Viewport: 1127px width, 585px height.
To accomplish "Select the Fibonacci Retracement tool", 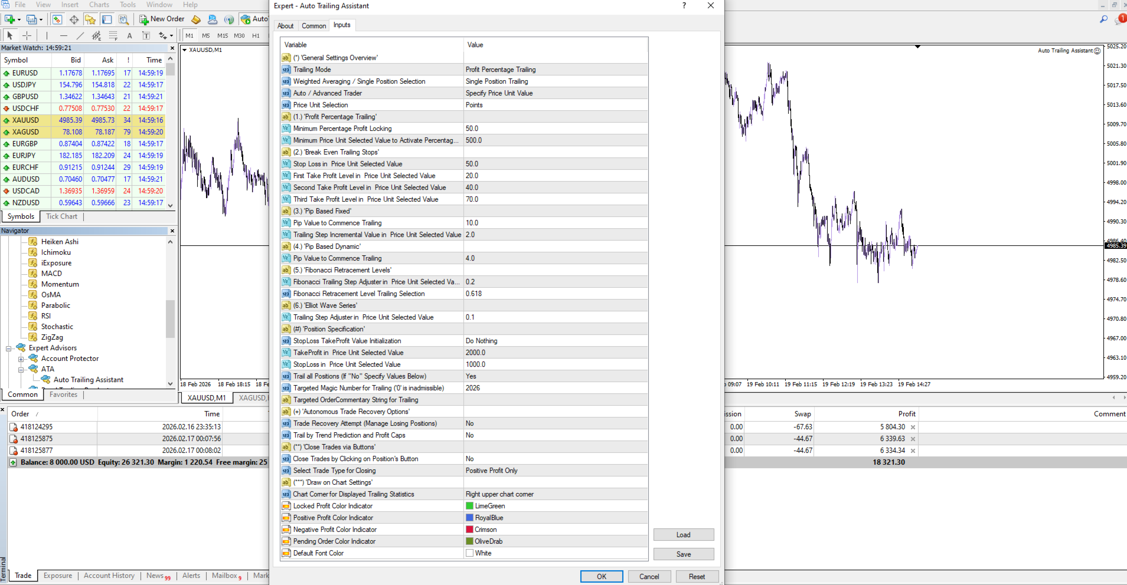I will click(x=113, y=36).
